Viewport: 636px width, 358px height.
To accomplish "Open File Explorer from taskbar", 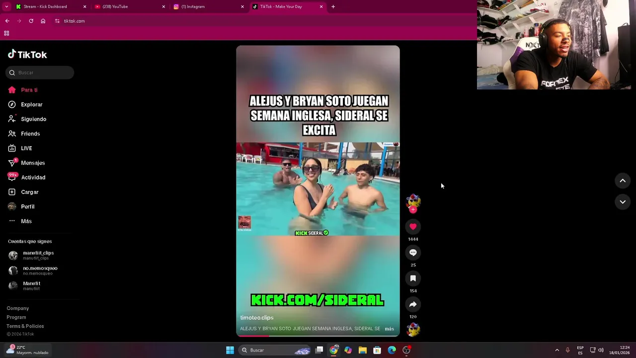I will [x=363, y=350].
